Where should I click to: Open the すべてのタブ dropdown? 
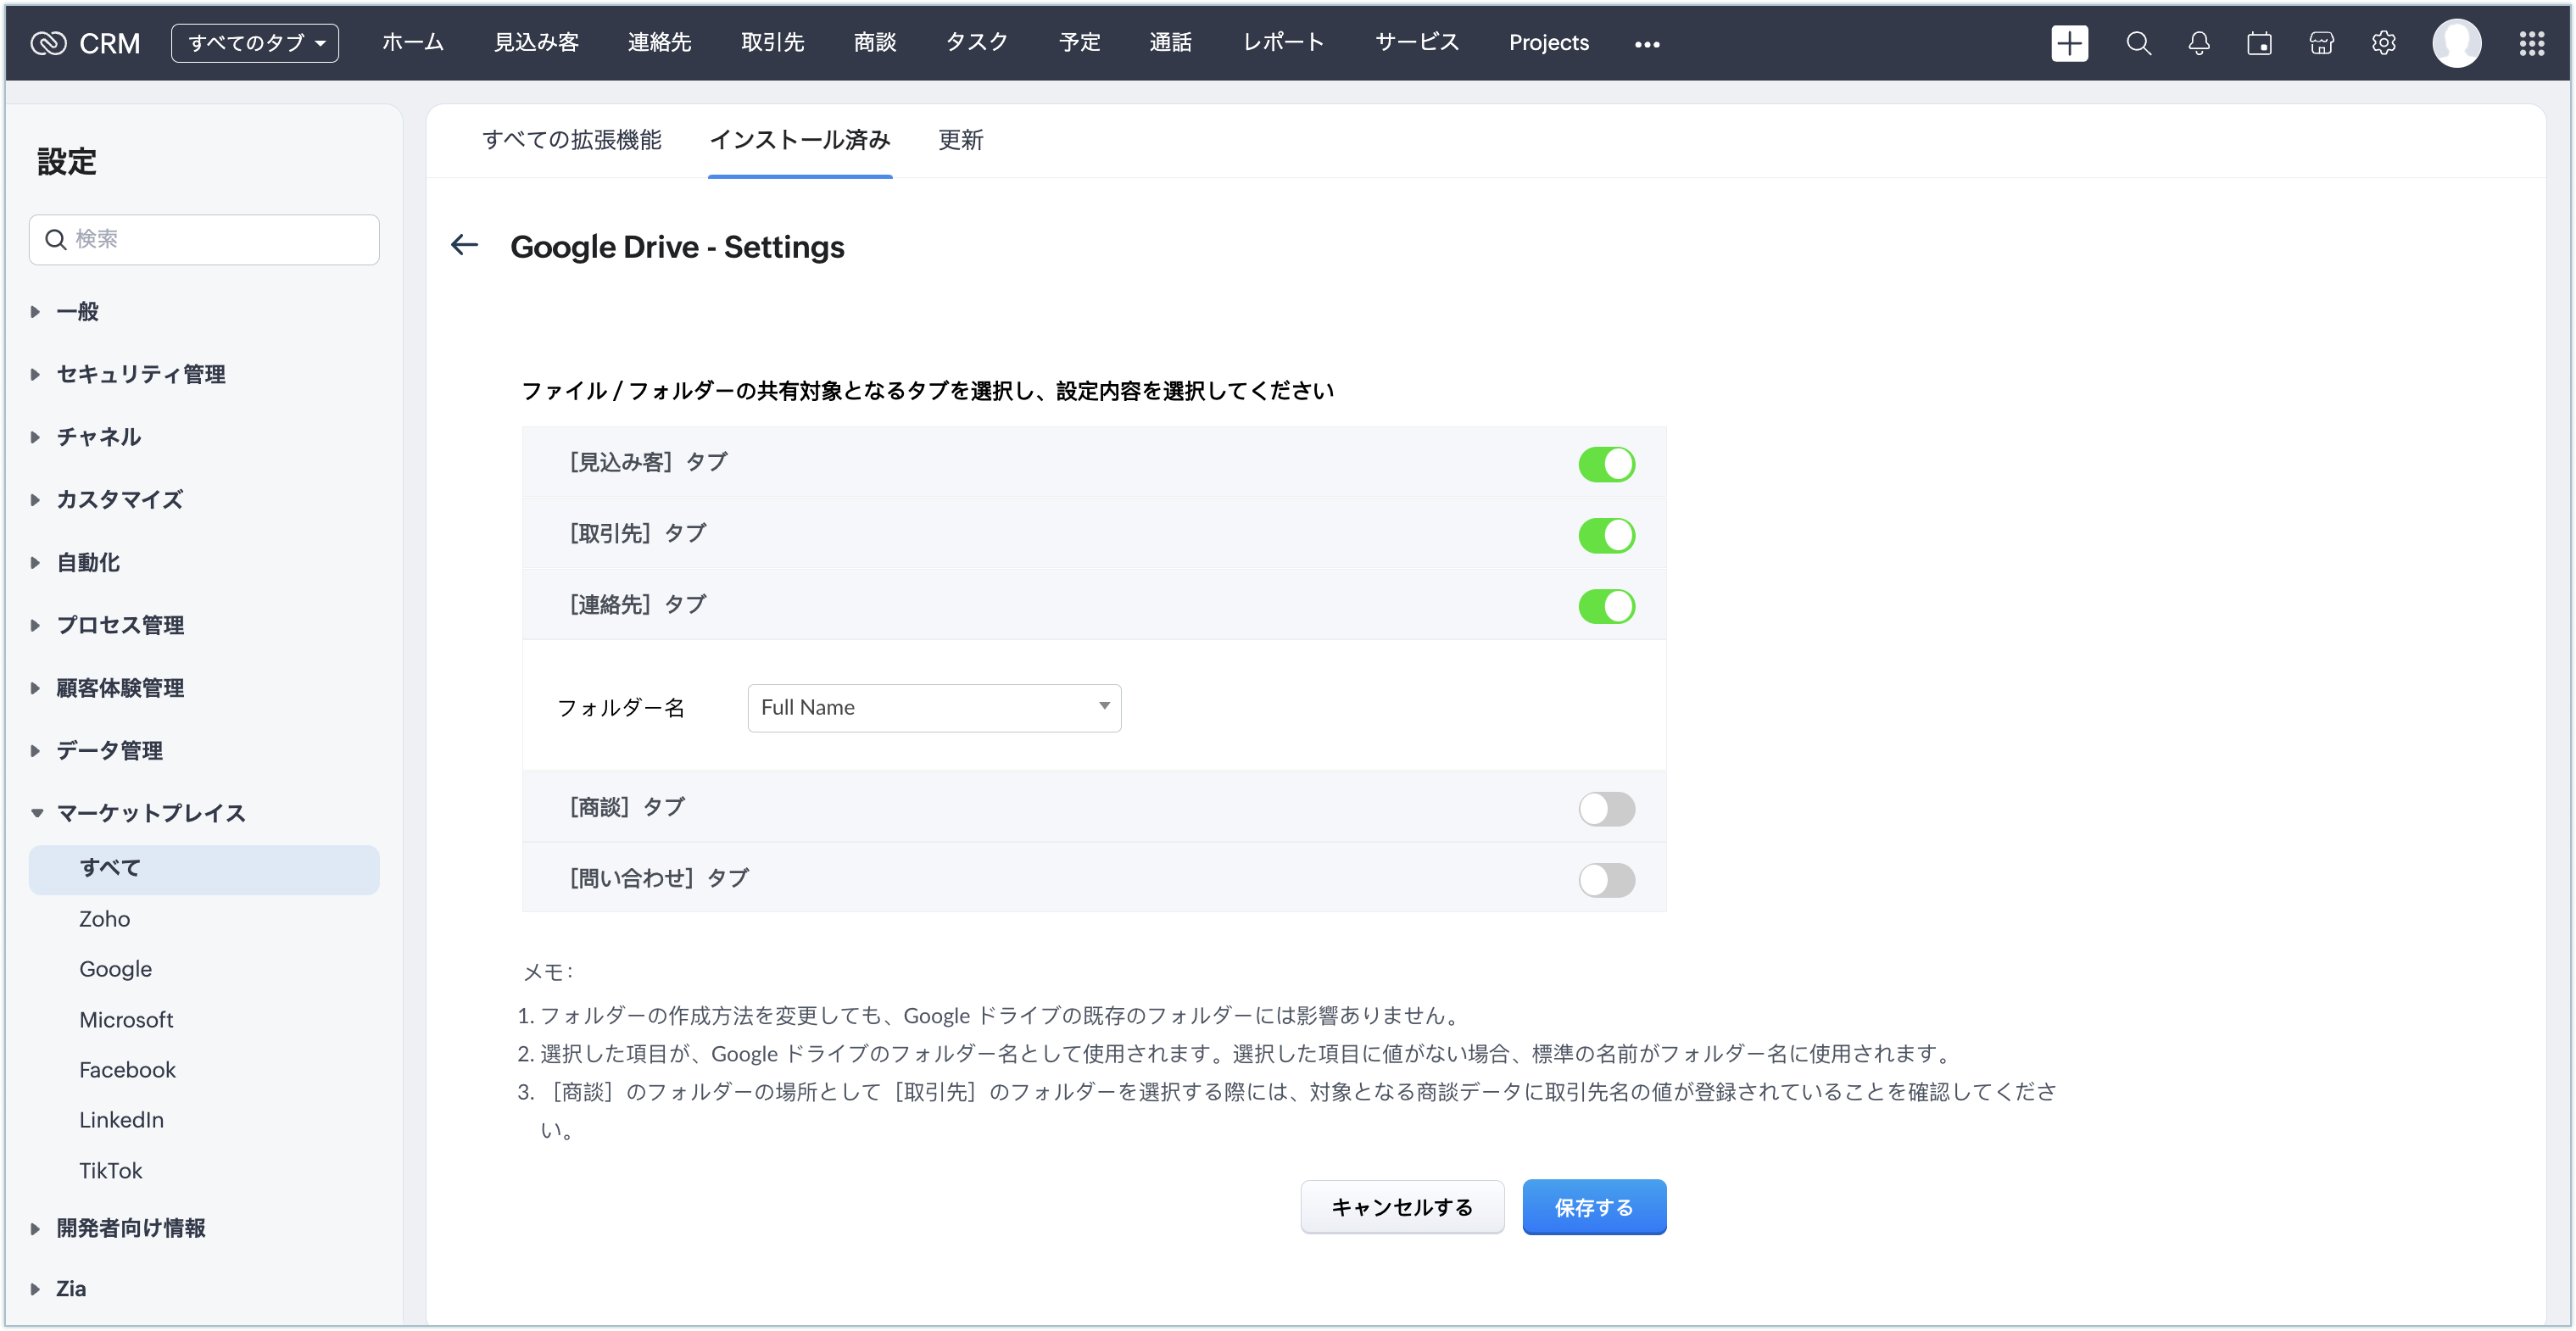pyautogui.click(x=255, y=43)
